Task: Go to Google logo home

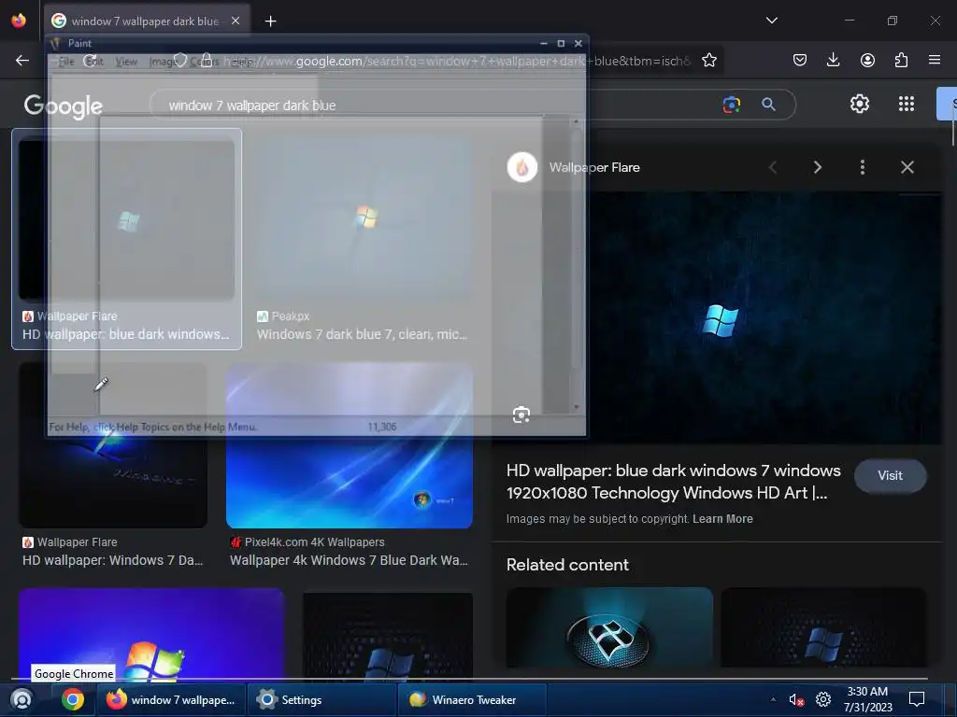Action: click(63, 106)
